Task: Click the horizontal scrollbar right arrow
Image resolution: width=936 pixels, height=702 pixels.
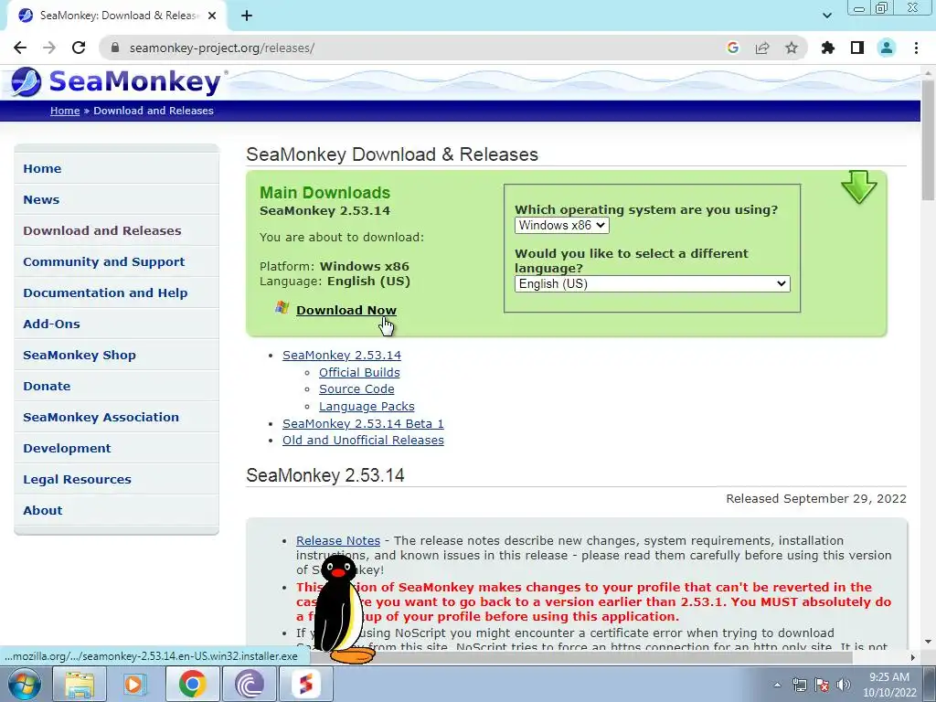Action: 913,657
